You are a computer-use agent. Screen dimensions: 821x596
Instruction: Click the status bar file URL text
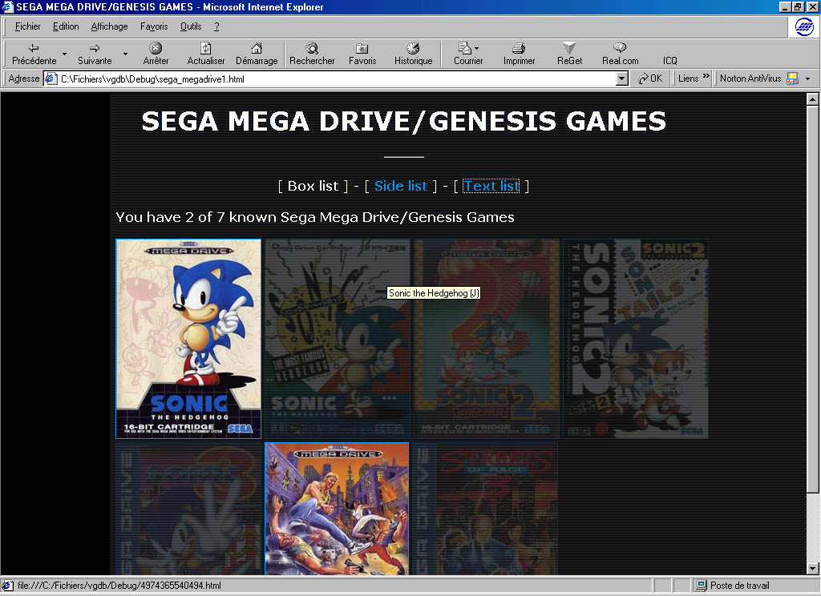tap(119, 586)
